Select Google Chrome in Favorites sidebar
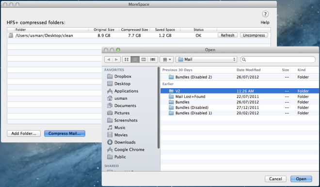 [x=126, y=150]
